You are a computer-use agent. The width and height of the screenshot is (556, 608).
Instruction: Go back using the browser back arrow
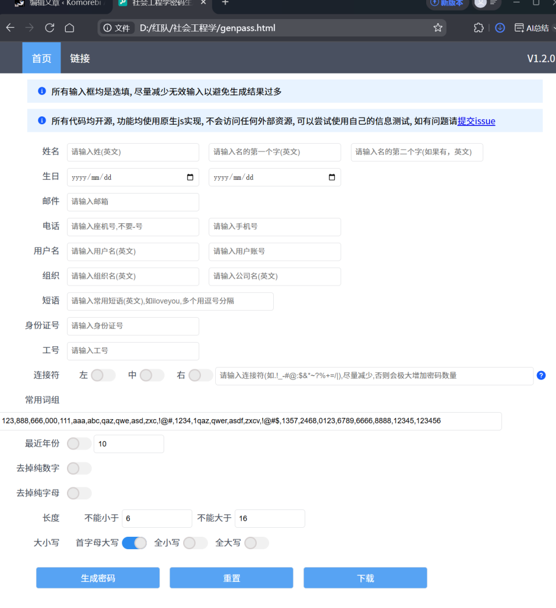click(10, 28)
